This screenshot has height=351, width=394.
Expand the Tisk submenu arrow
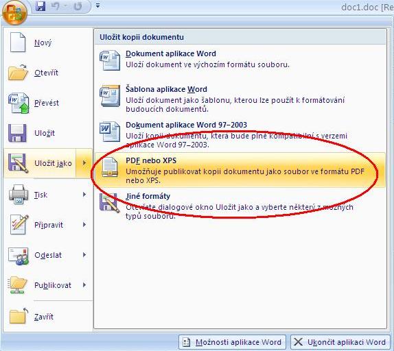click(x=84, y=195)
